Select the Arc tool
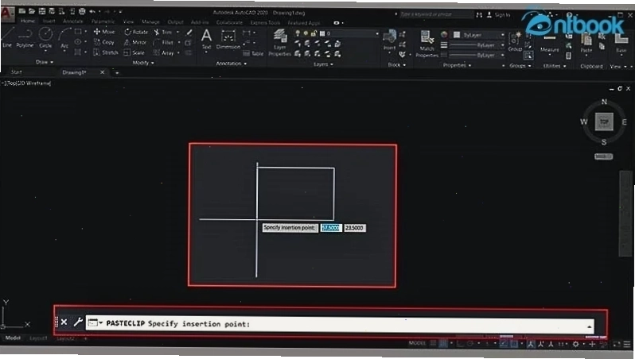 click(64, 37)
